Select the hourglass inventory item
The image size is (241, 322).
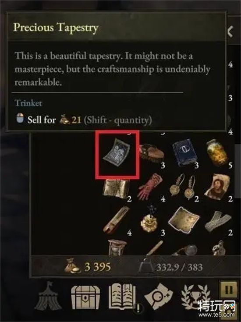point(117,248)
